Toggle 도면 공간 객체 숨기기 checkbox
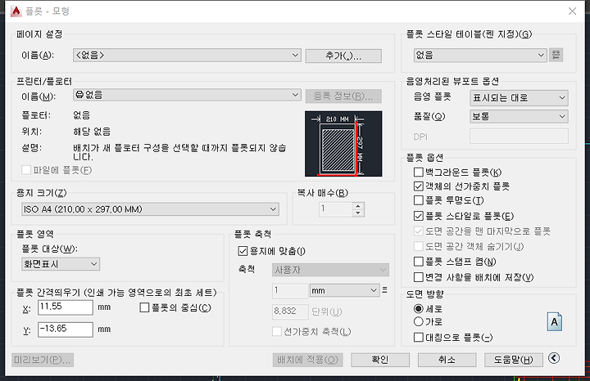 (x=419, y=246)
